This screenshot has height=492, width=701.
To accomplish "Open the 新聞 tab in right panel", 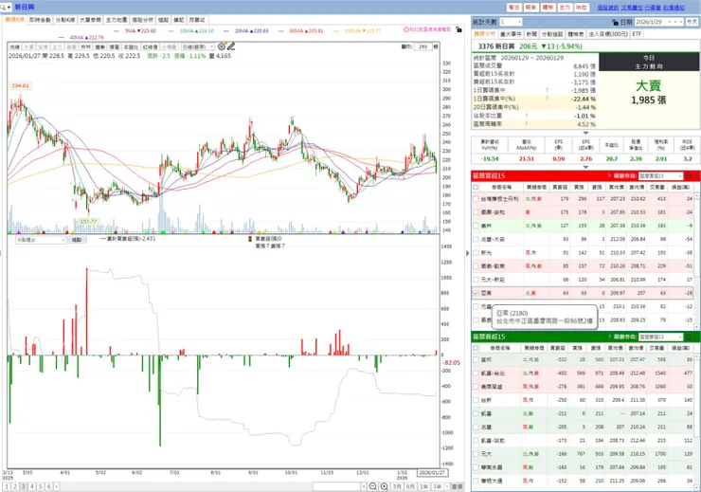I will coord(531,34).
